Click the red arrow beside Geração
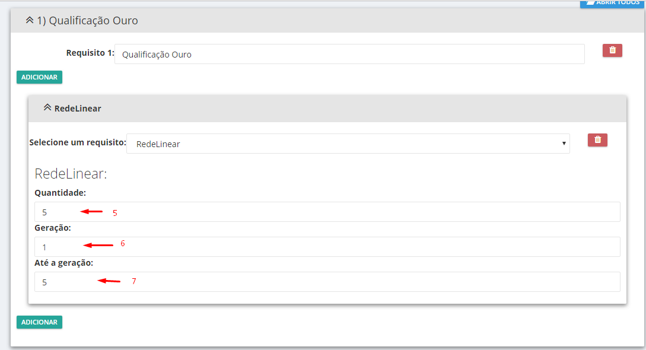The image size is (646, 350). (x=98, y=245)
